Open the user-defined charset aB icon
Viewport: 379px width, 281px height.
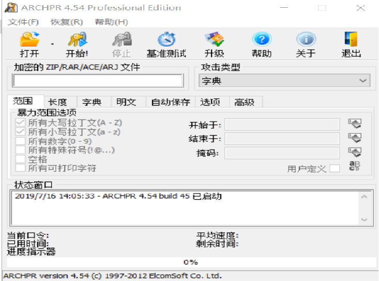coord(354,166)
